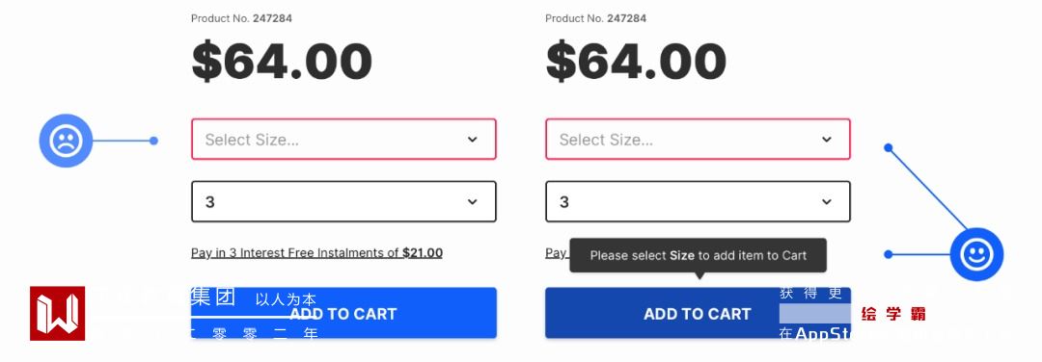
Task: Click the partly hidden Pay link under tooltip
Action: [x=557, y=252]
